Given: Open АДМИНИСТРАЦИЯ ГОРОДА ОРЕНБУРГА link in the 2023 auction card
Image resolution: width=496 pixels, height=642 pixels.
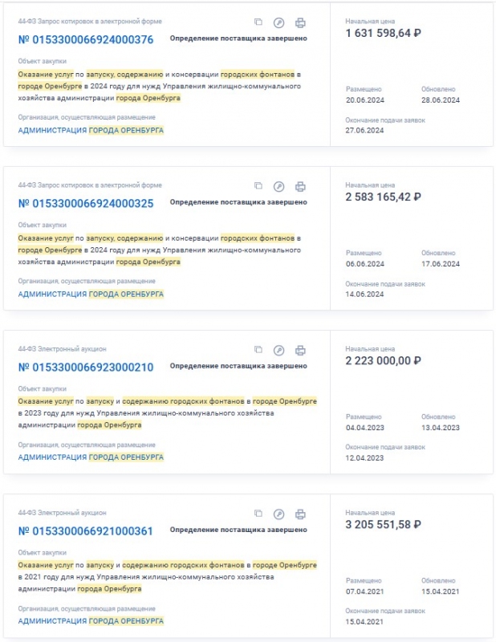Looking at the screenshot, I should pos(91,457).
